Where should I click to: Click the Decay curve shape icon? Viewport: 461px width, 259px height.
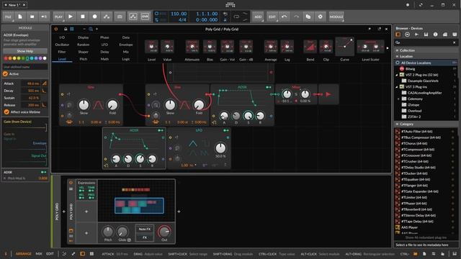(45, 91)
